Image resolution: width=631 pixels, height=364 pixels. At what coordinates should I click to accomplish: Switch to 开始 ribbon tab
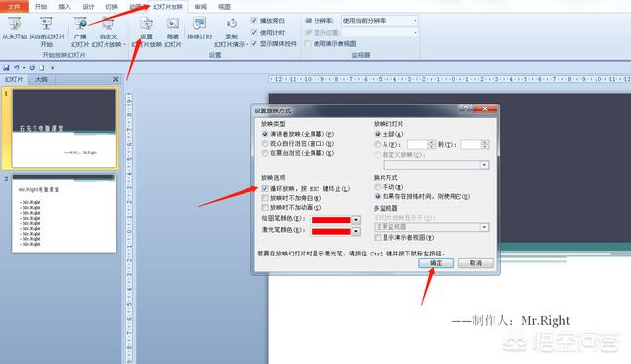point(41,7)
